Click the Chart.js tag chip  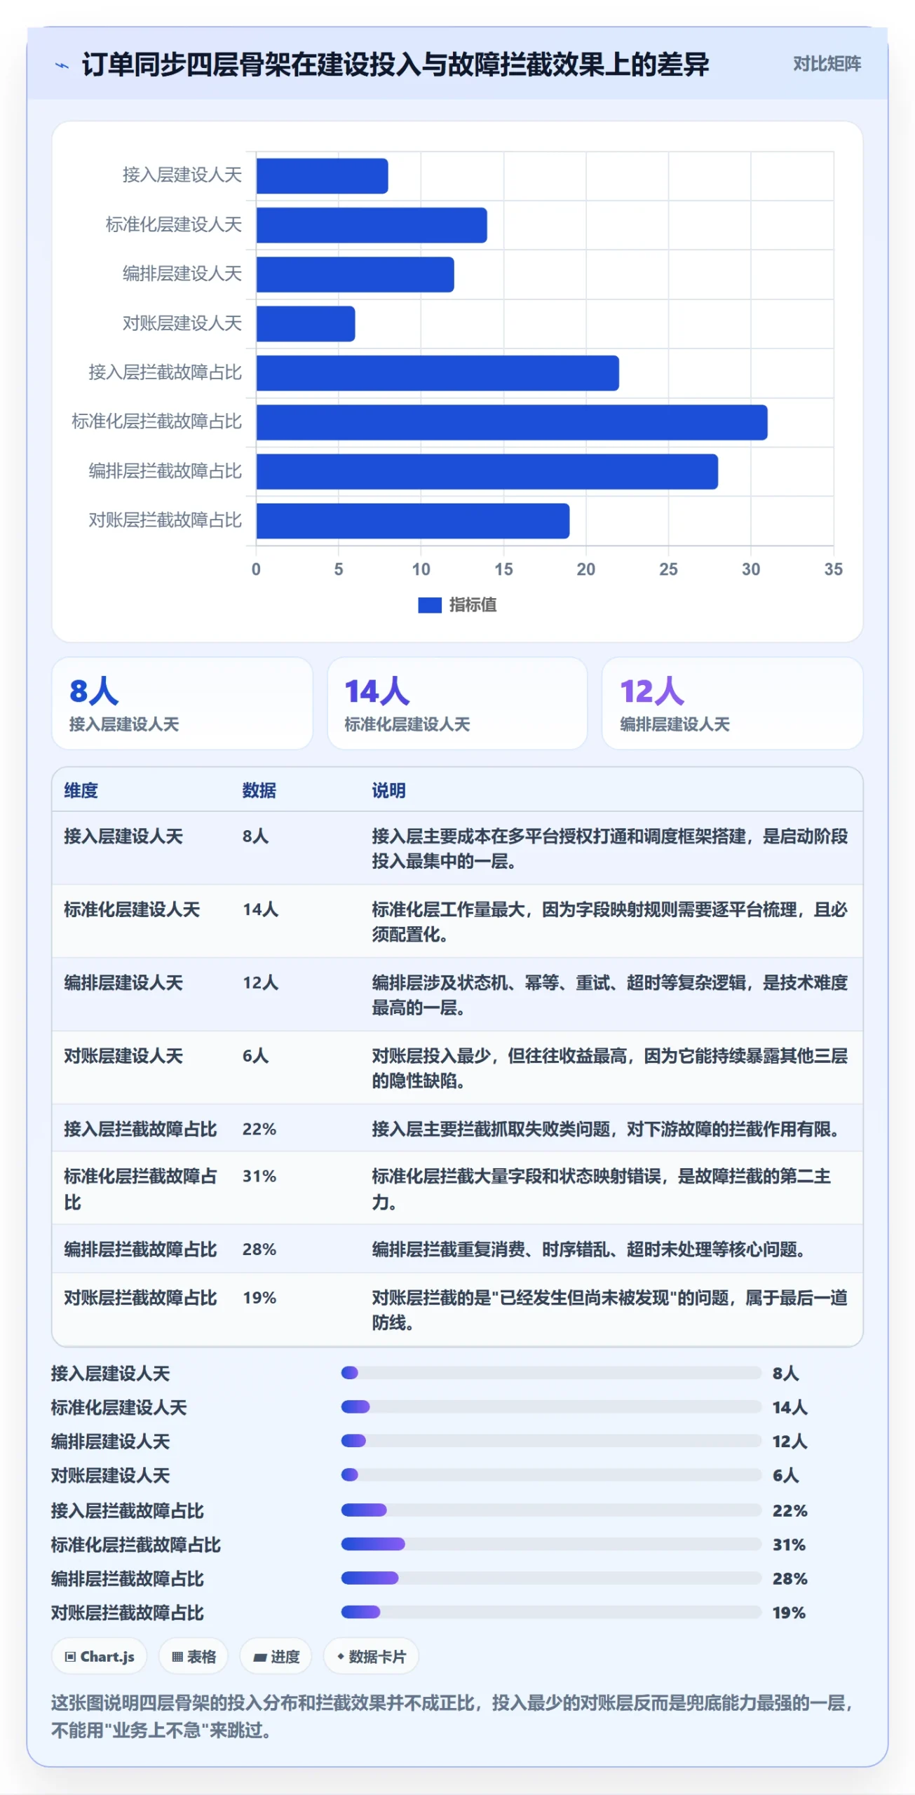pyautogui.click(x=100, y=1656)
